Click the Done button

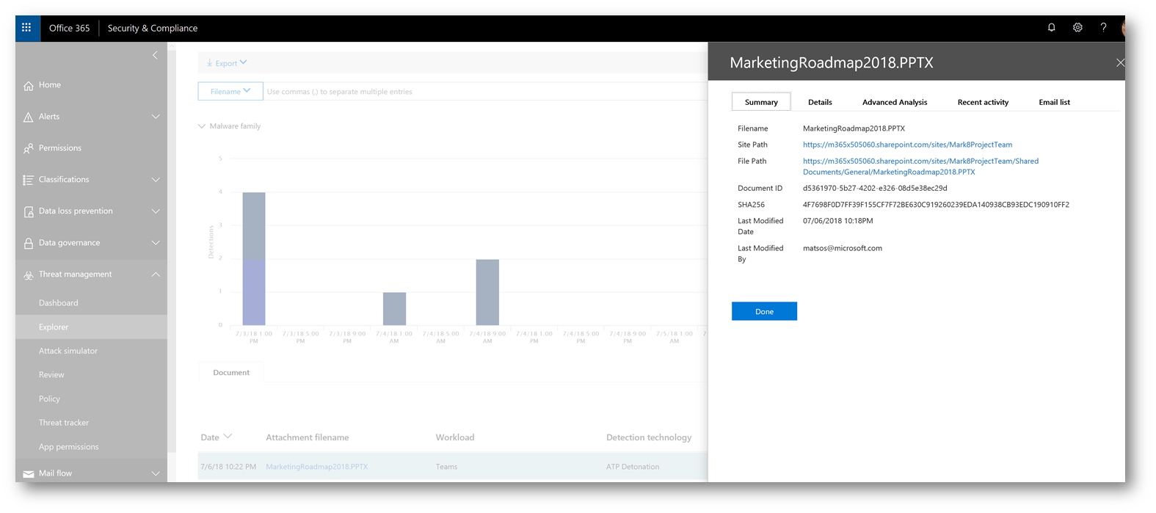tap(764, 311)
